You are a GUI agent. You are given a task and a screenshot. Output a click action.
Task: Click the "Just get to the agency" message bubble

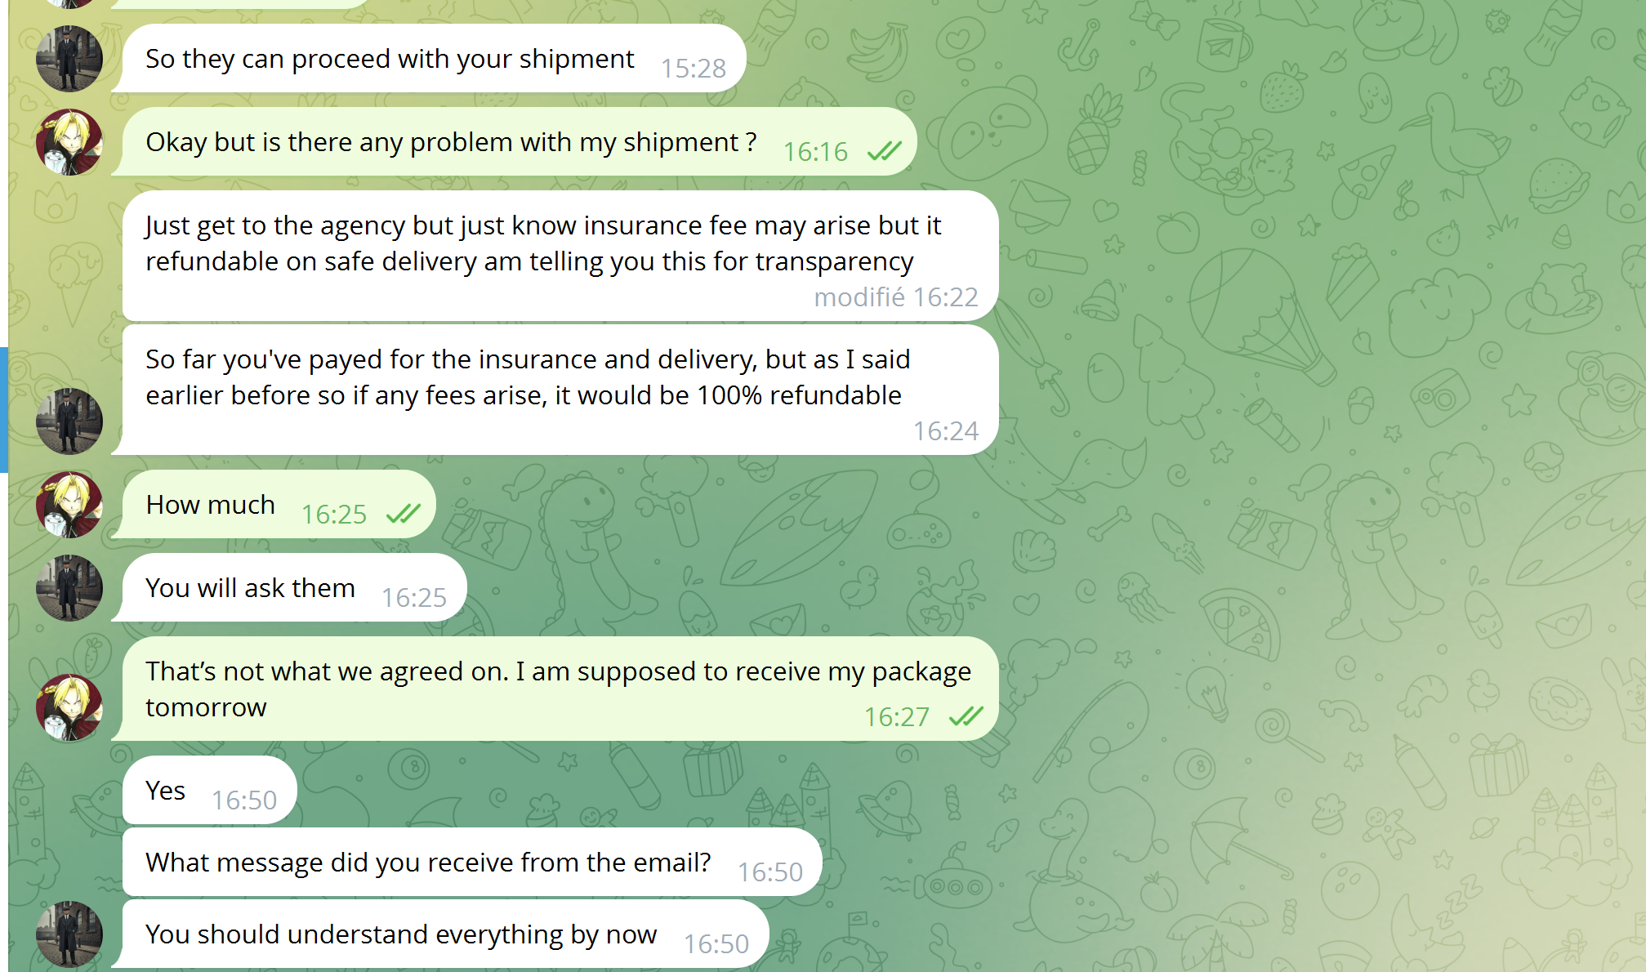[543, 243]
